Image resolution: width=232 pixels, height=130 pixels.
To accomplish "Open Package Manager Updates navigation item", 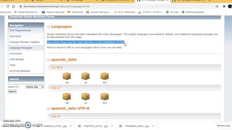I will (25, 42).
